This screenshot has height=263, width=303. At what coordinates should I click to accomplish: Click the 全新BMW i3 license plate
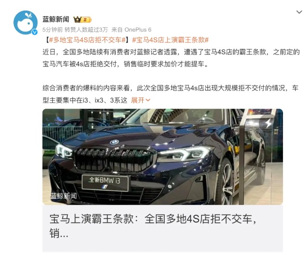(105, 183)
